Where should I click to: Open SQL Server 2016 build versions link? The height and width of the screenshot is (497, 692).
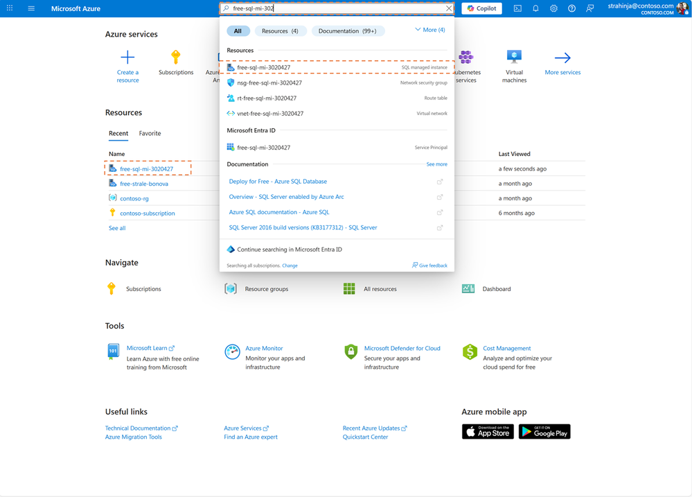(303, 228)
